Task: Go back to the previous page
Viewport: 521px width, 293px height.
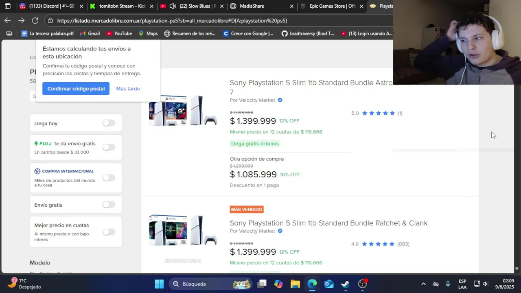Action: coord(8,20)
